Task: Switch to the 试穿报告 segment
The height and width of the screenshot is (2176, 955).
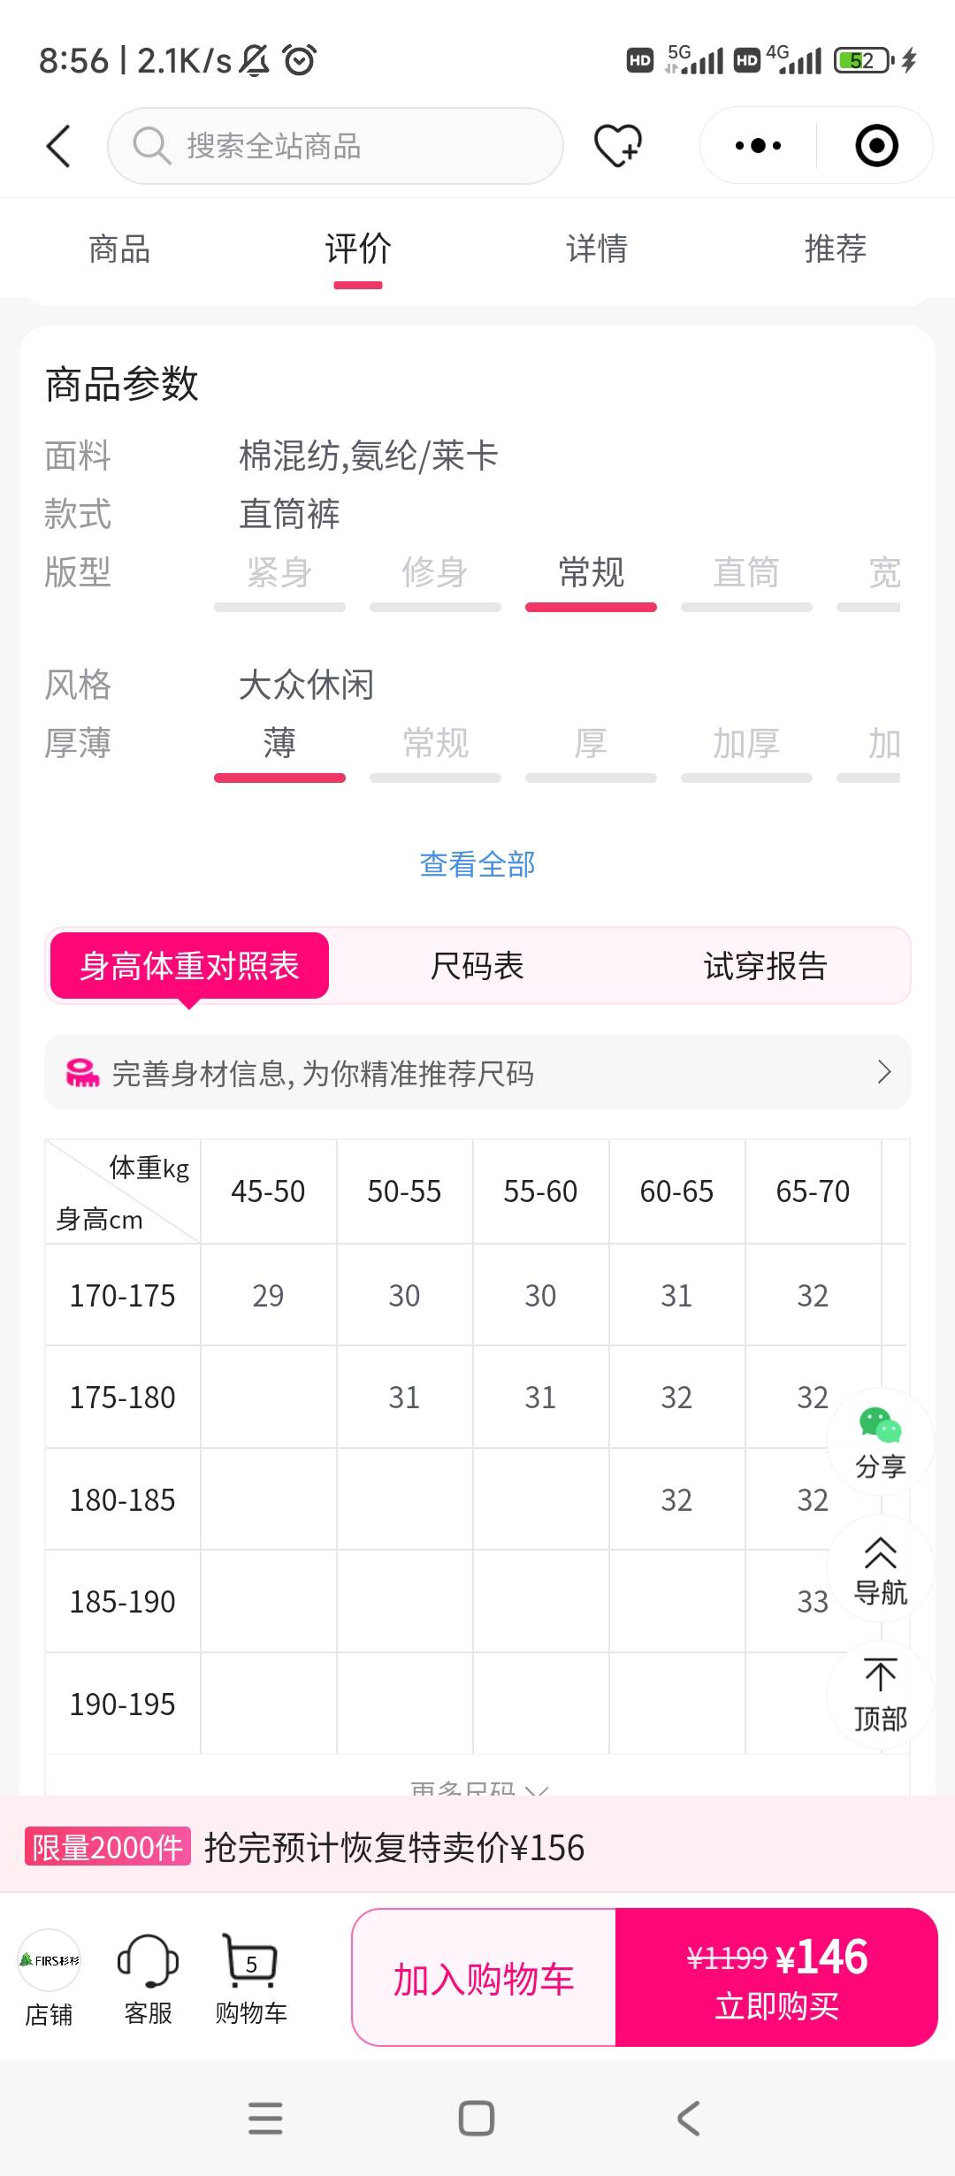Action: (765, 966)
